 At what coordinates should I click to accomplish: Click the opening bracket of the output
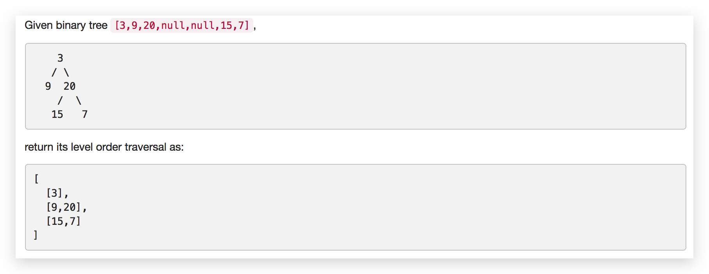[x=36, y=179]
